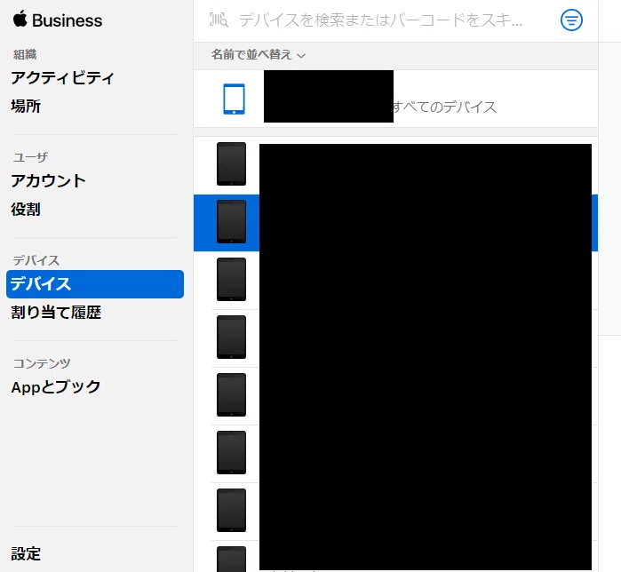Open すべてのデバイス row

pos(395,99)
